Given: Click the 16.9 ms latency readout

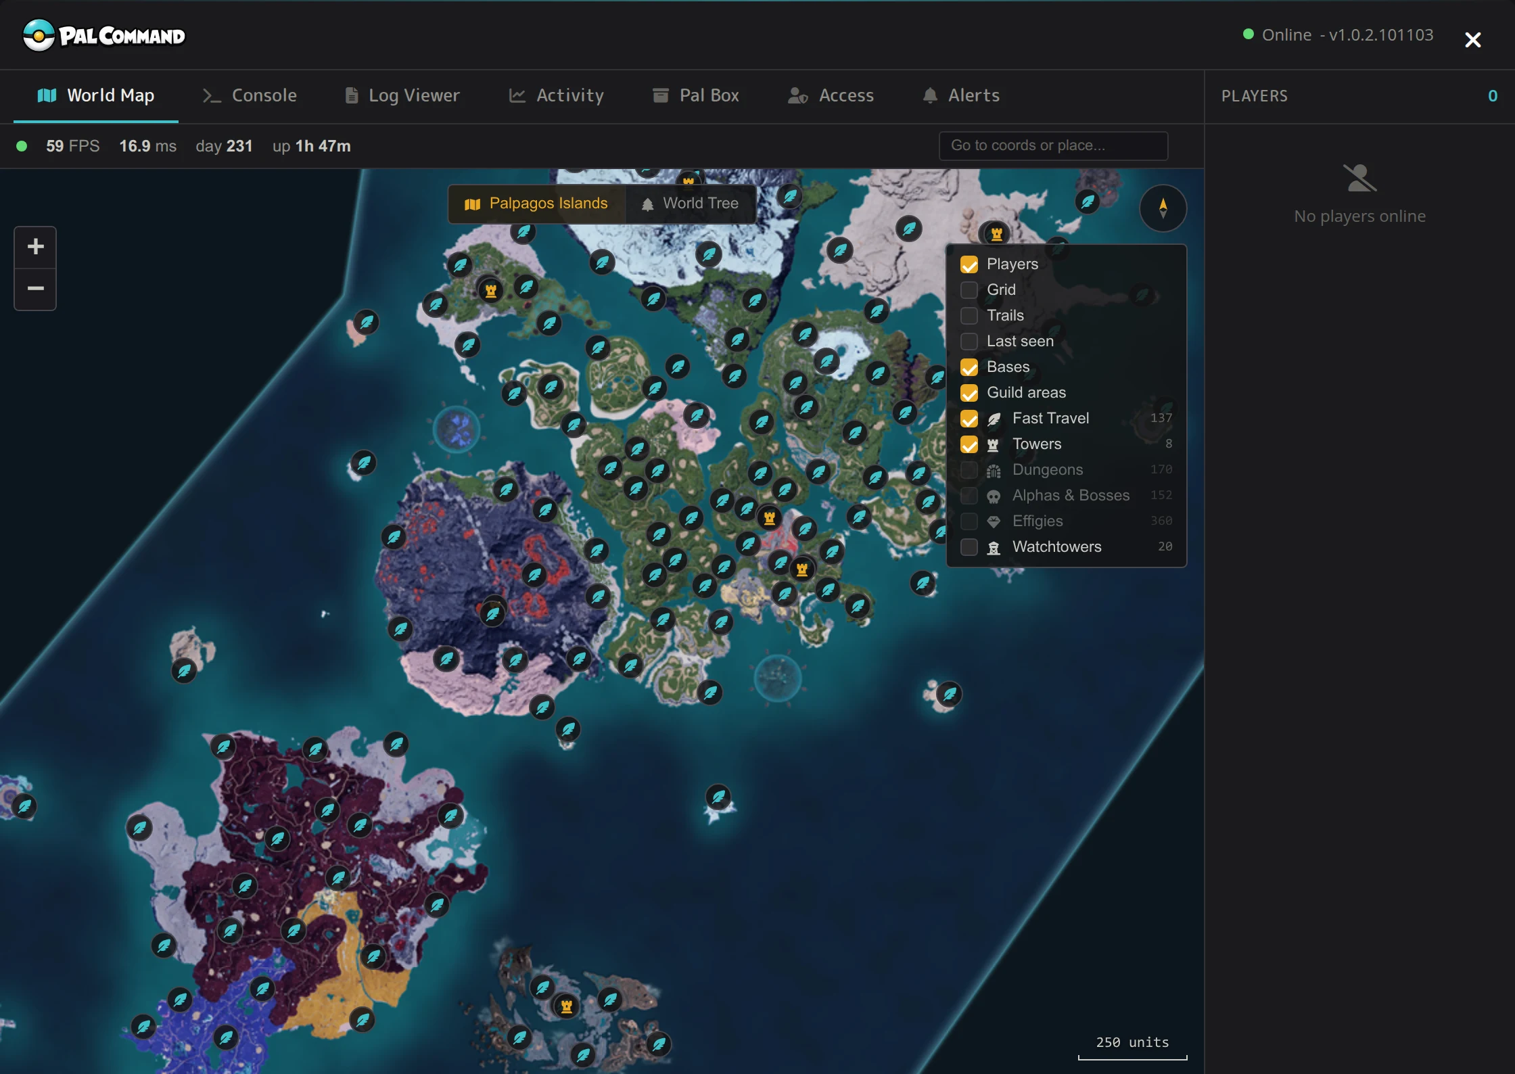Looking at the screenshot, I should click(148, 146).
